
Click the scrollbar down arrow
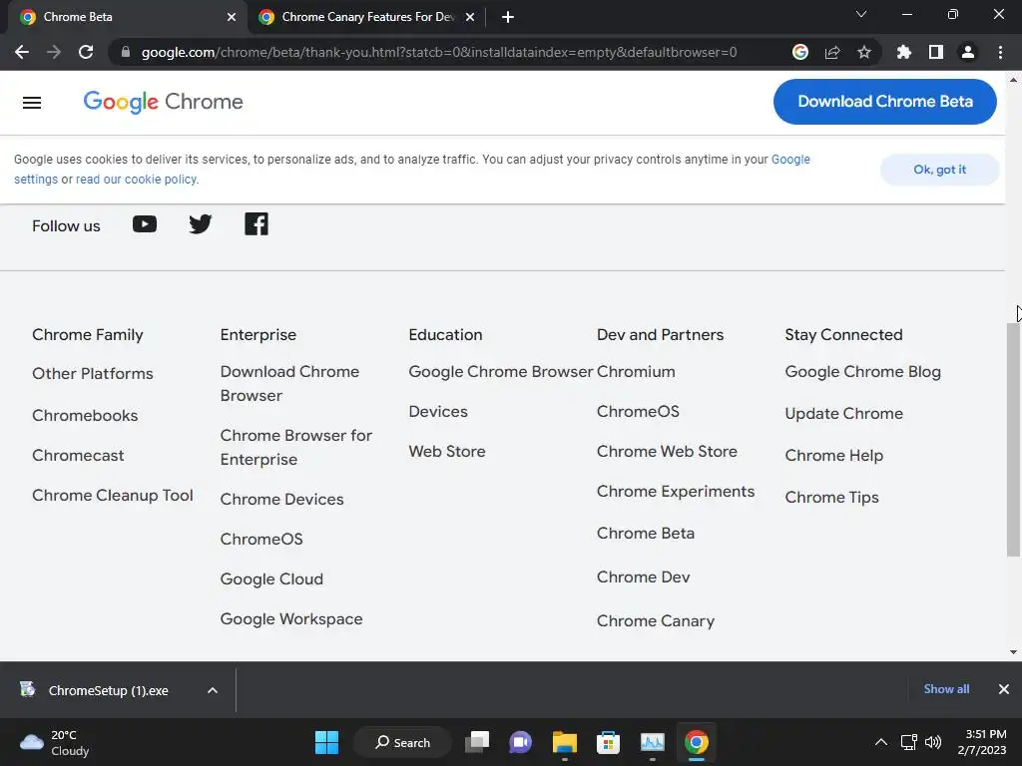1014,652
